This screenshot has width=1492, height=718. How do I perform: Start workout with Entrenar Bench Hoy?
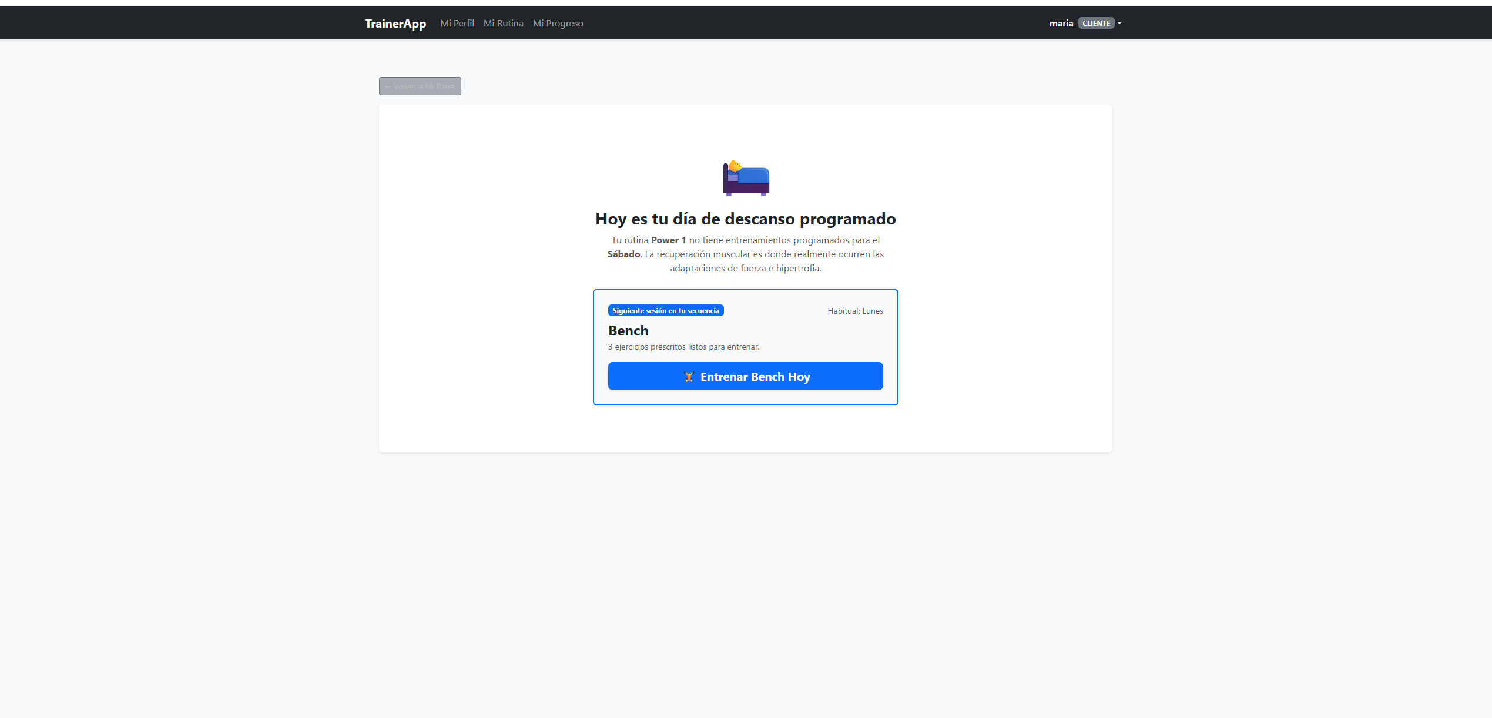coord(745,377)
